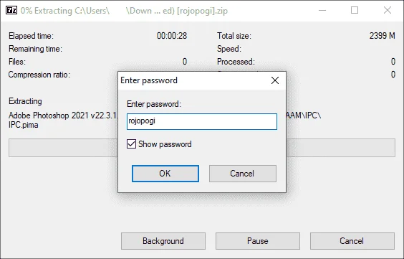Click the Total size value 2399 M
This screenshot has height=259, width=404.
click(x=382, y=36)
